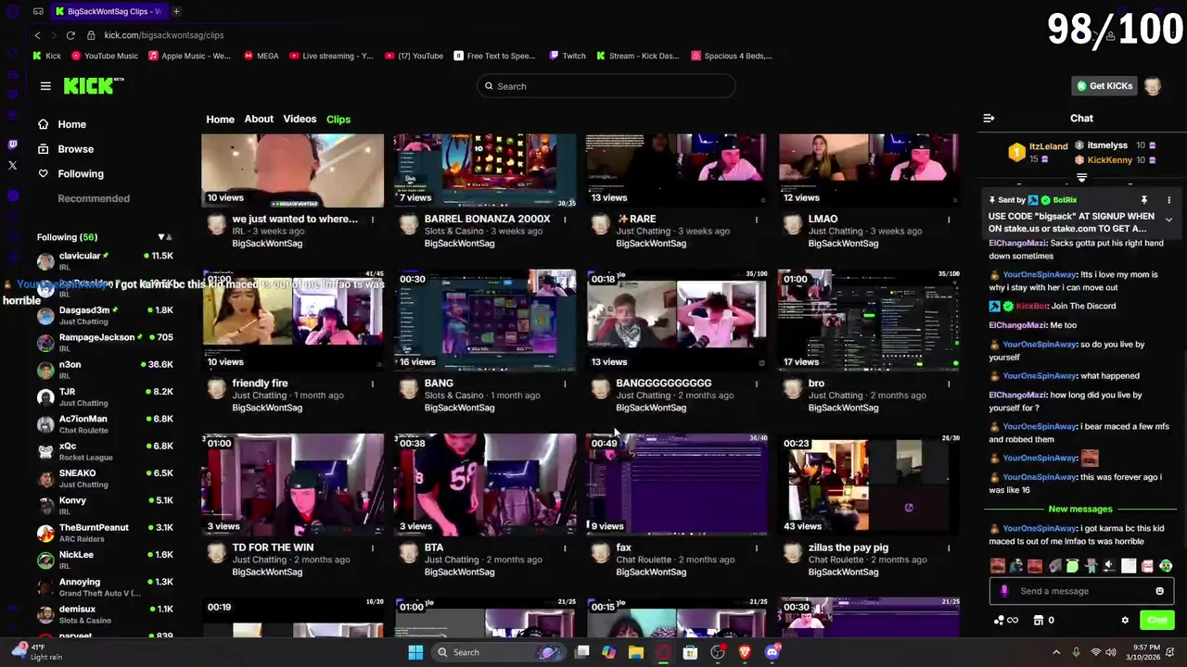Open the TheBurntPeanut channel in Following
The width and height of the screenshot is (1187, 667).
pos(104,533)
